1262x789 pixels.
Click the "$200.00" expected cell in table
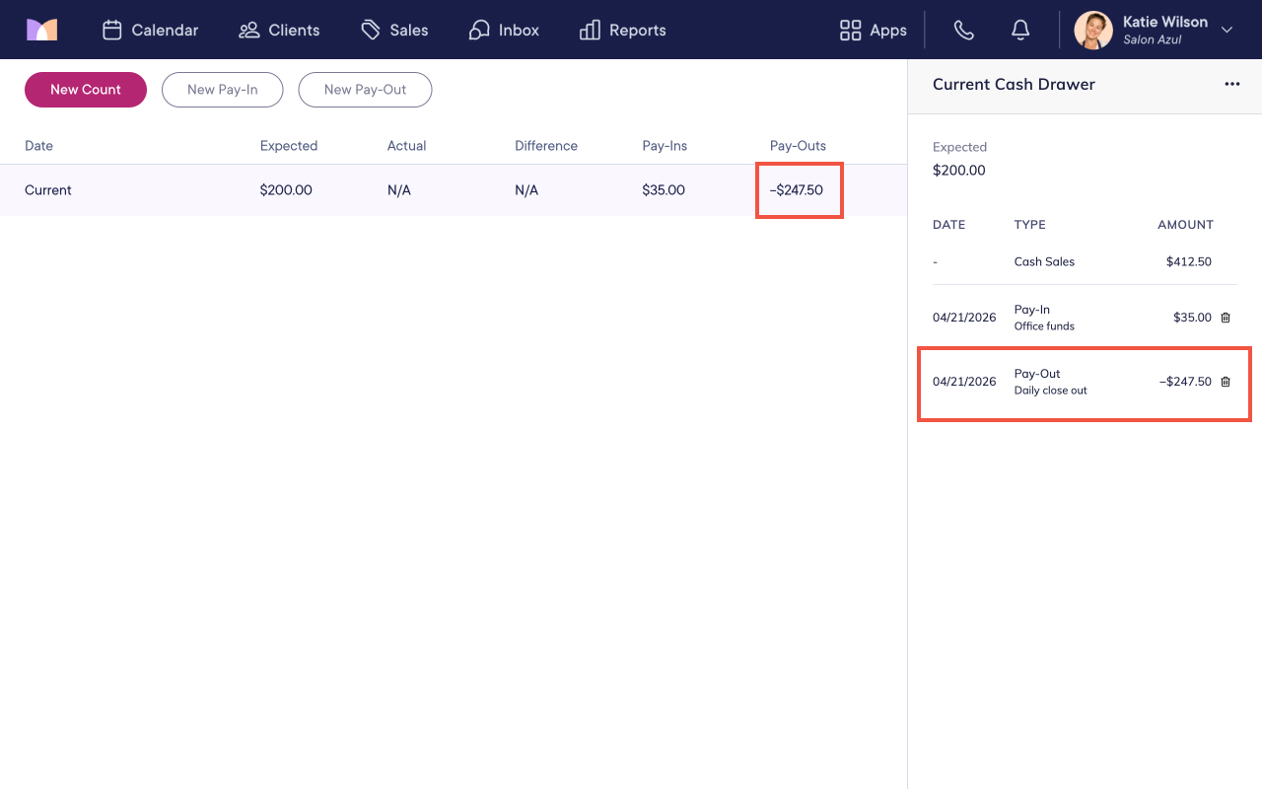coord(286,189)
